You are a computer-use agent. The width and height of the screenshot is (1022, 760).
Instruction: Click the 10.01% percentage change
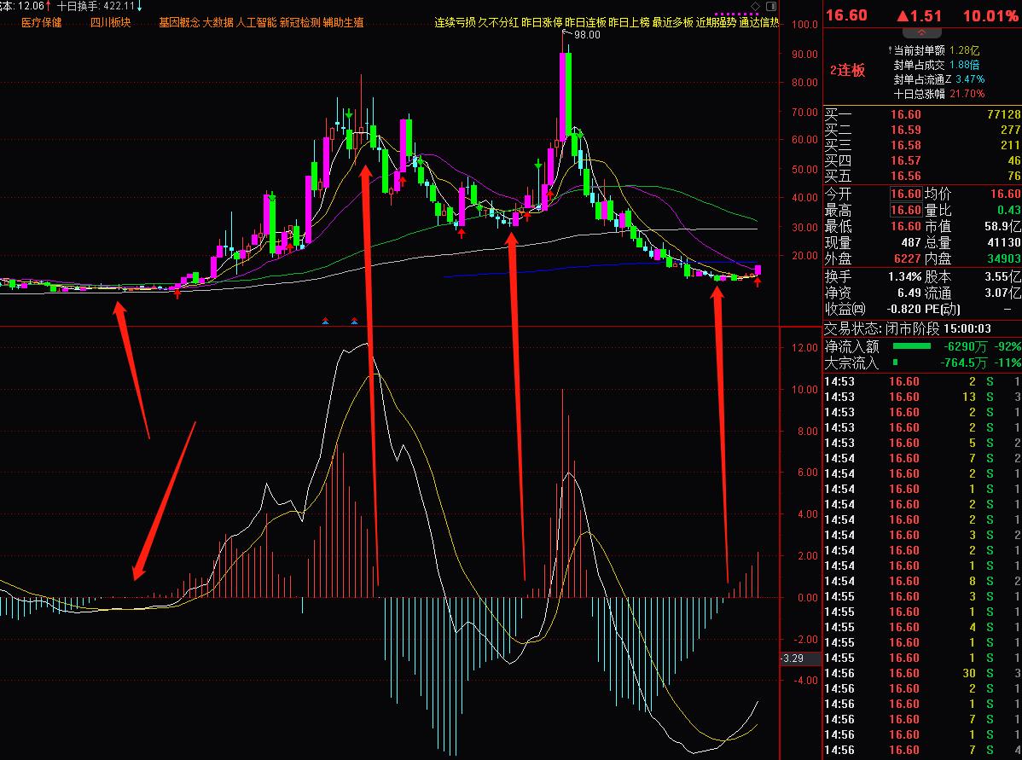click(991, 15)
